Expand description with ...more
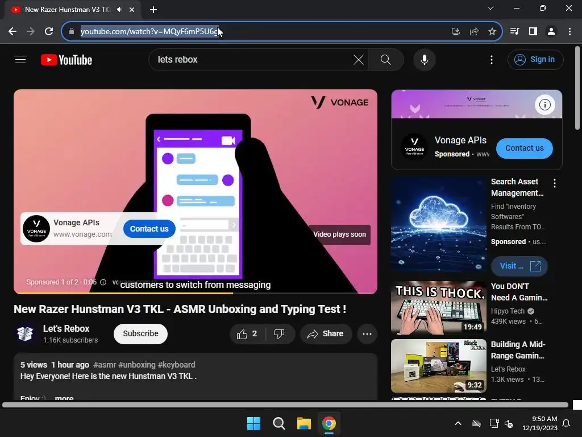This screenshot has height=437, width=582. pyautogui.click(x=64, y=398)
